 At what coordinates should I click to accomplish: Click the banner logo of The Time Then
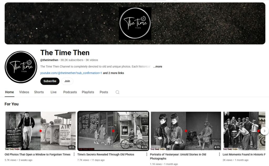point(135,23)
